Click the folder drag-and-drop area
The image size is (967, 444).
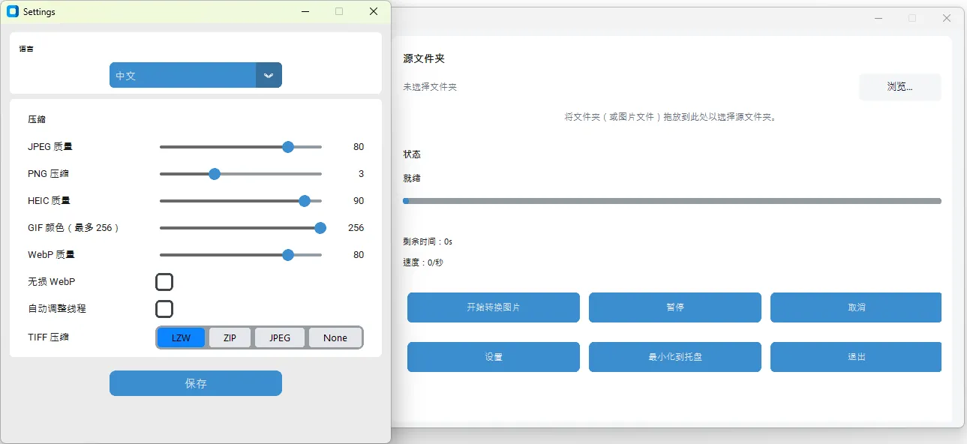click(x=672, y=117)
